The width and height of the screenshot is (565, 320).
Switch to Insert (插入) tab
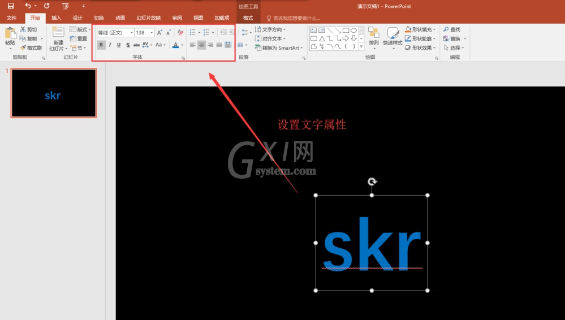click(x=56, y=18)
